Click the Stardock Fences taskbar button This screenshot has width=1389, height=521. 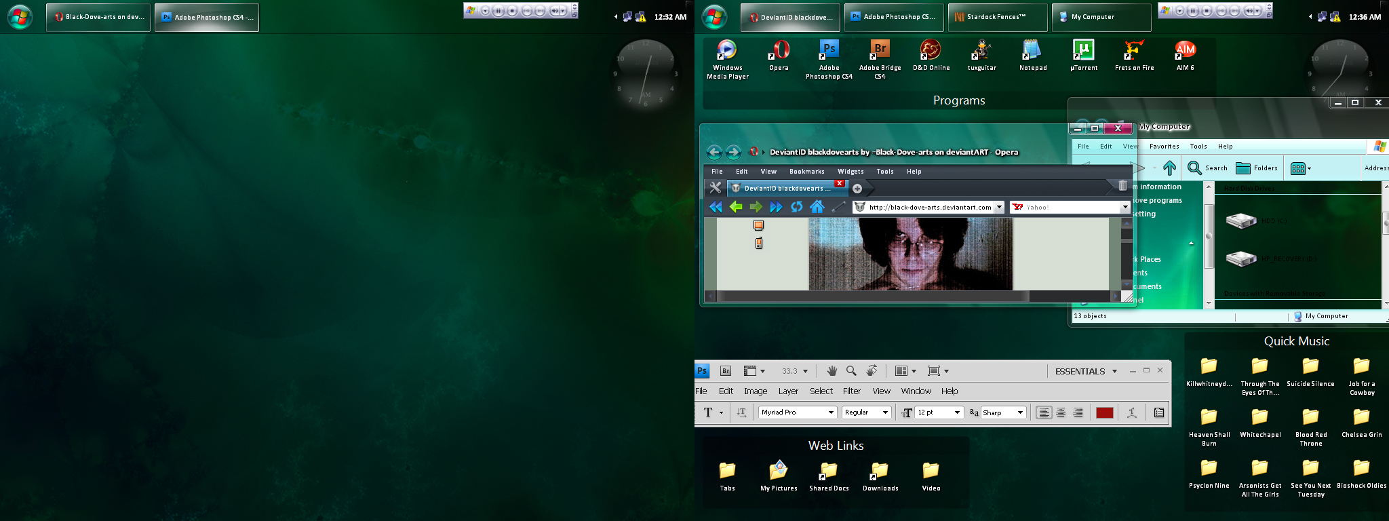(997, 17)
